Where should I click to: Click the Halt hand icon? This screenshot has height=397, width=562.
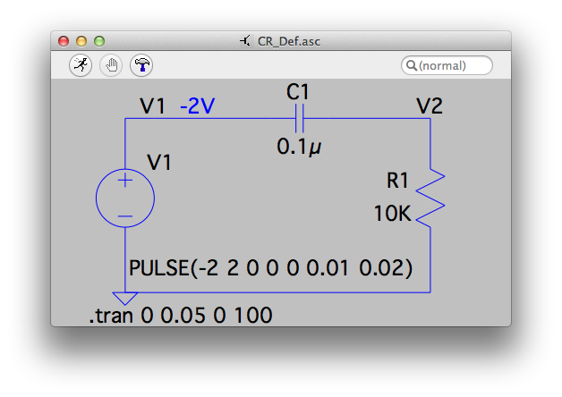pyautogui.click(x=111, y=65)
